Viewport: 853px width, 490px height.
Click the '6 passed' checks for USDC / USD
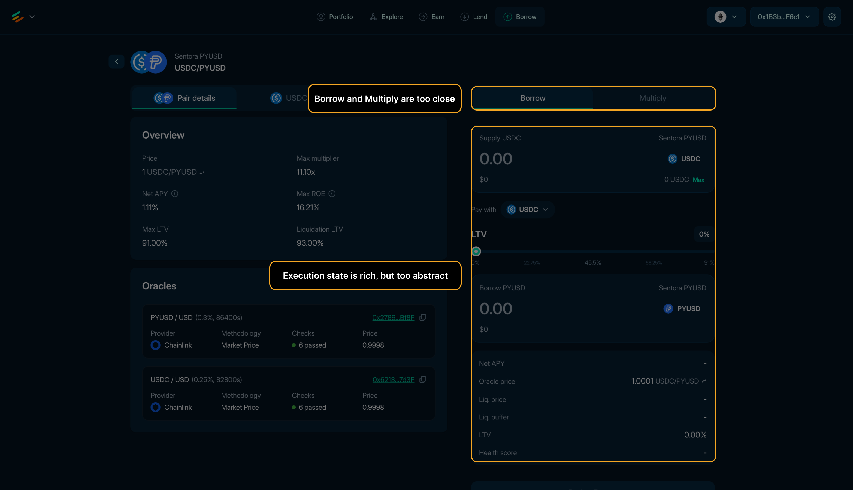(308, 407)
